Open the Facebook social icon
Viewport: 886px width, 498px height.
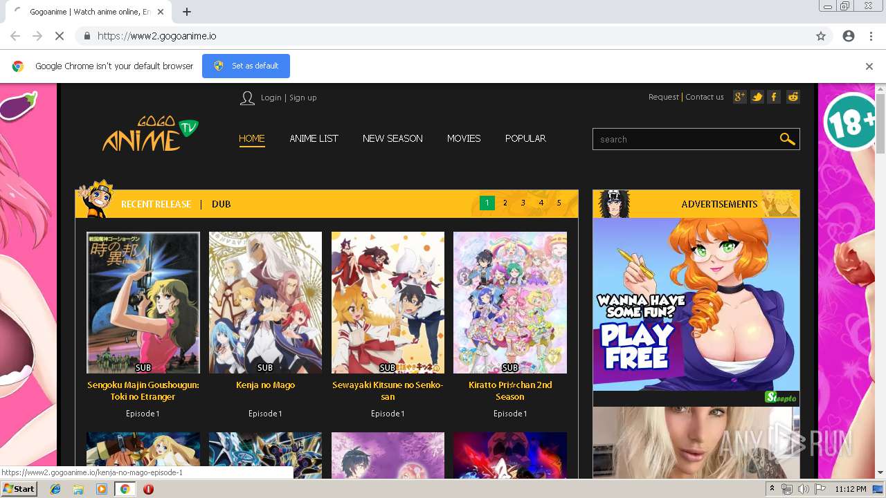point(775,97)
